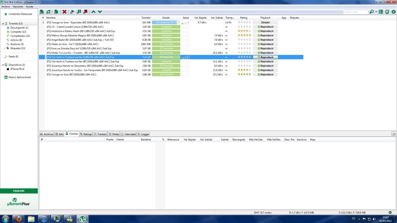This screenshot has width=397, height=223.
Task: Open Windows Explorer from the taskbar
Action: click(x=31, y=219)
